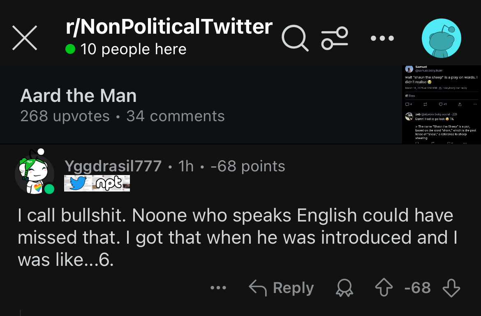
Task: Tap the comment text to collapse it
Action: click(234, 238)
